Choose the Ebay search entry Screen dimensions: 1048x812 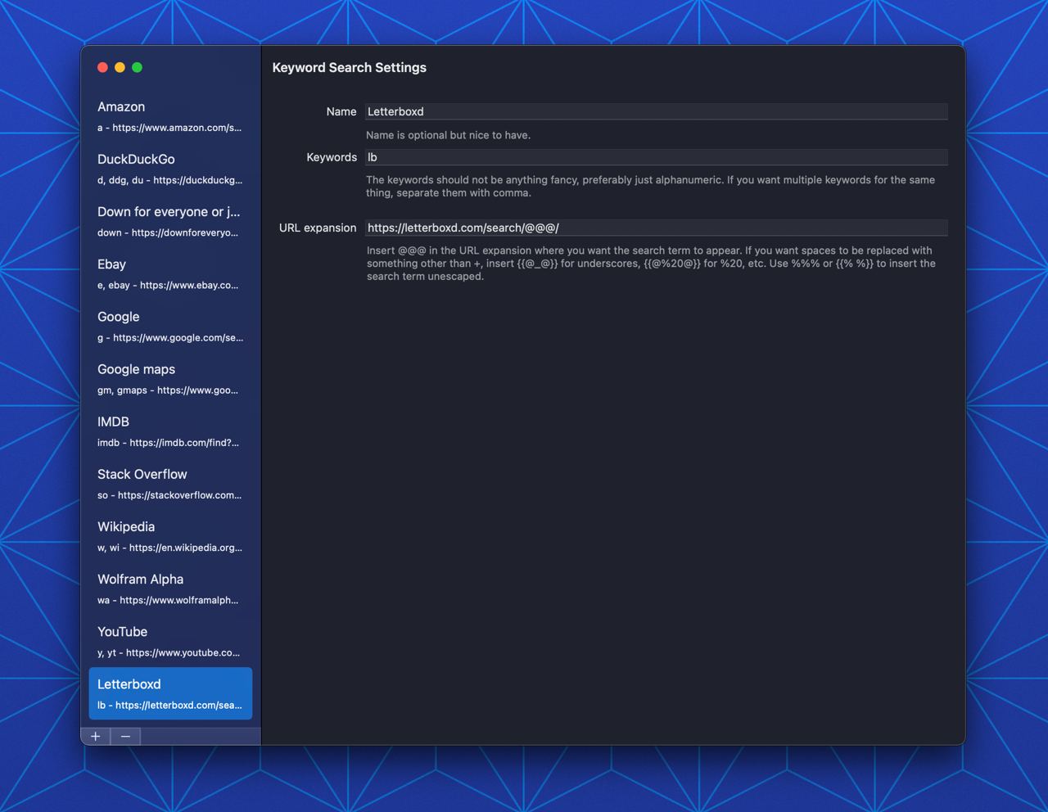click(170, 273)
